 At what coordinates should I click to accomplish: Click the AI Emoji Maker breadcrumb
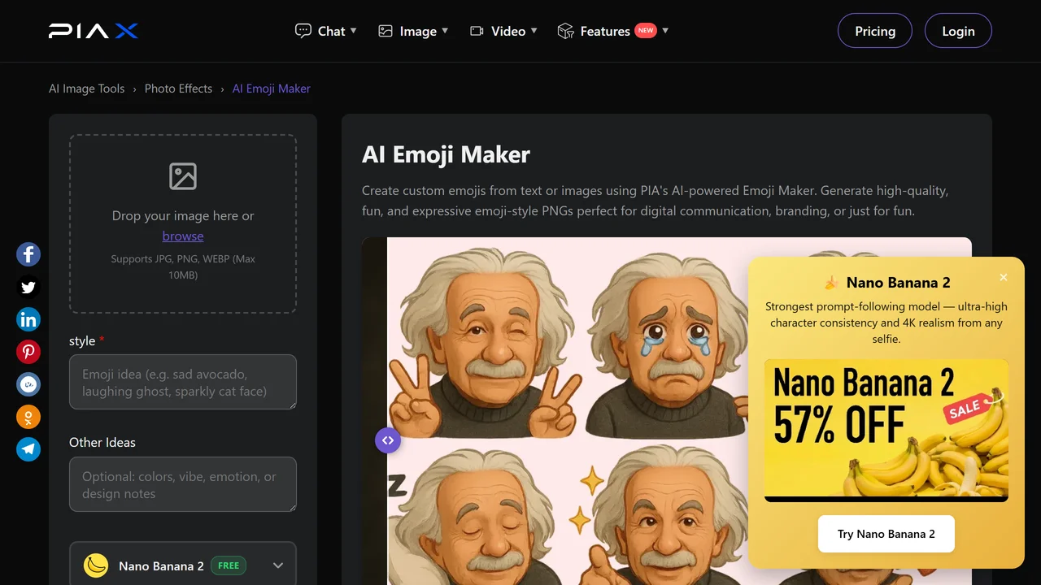(272, 89)
